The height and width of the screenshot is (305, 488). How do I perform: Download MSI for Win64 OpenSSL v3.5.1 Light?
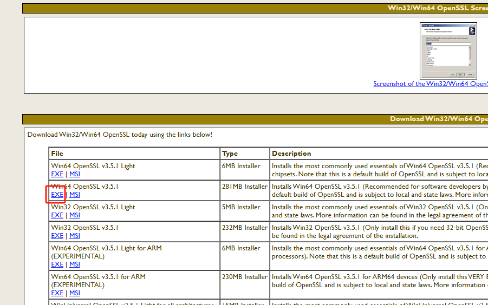click(x=75, y=174)
